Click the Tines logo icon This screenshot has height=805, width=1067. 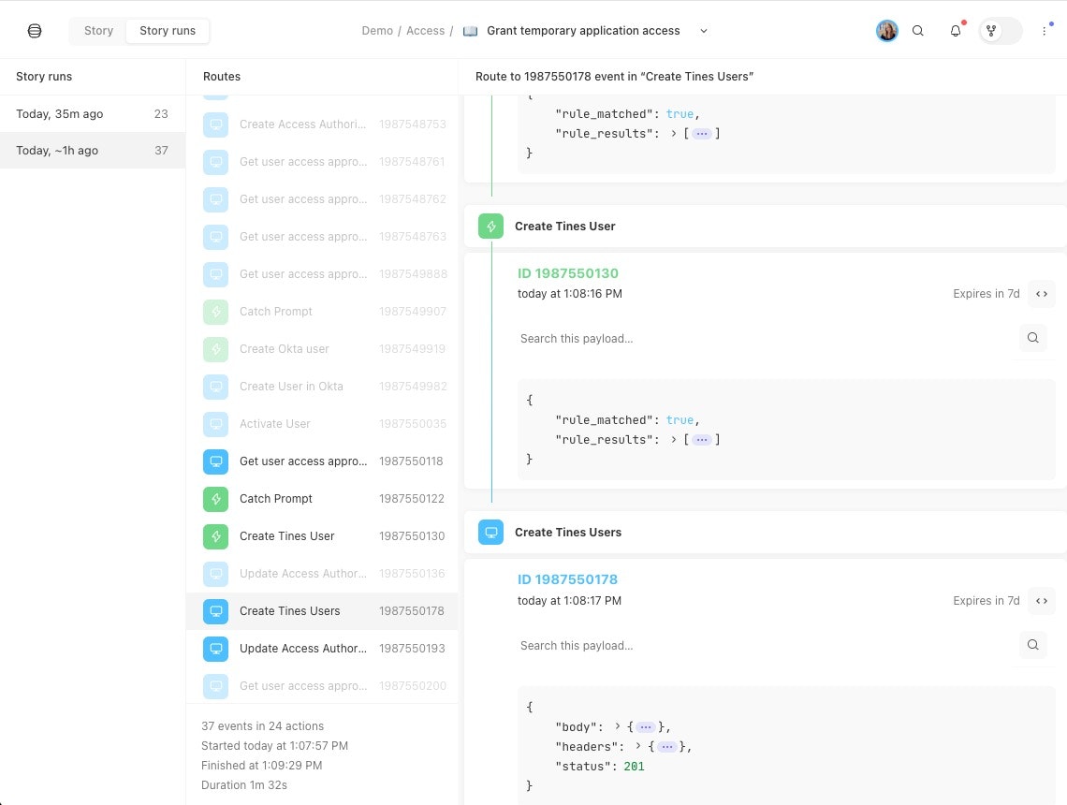[35, 31]
